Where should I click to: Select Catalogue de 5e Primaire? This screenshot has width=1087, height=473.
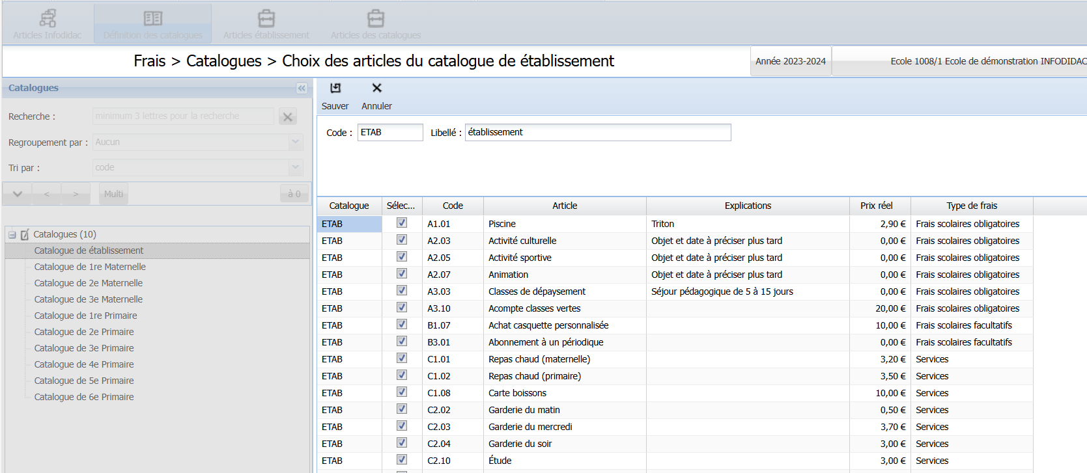[84, 381]
